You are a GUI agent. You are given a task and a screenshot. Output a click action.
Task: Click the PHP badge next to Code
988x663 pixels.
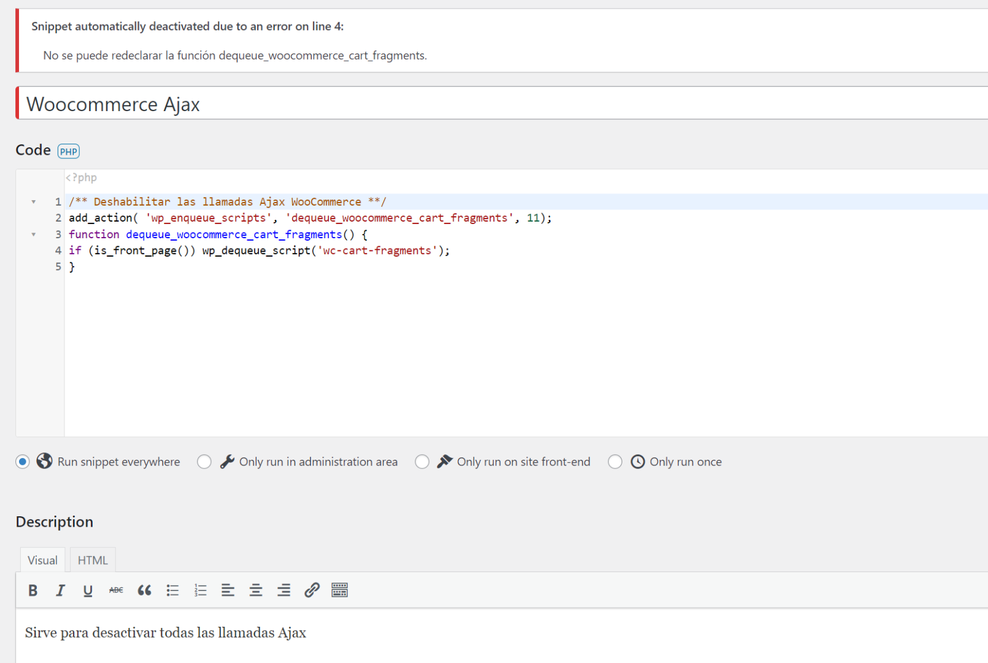click(x=68, y=152)
